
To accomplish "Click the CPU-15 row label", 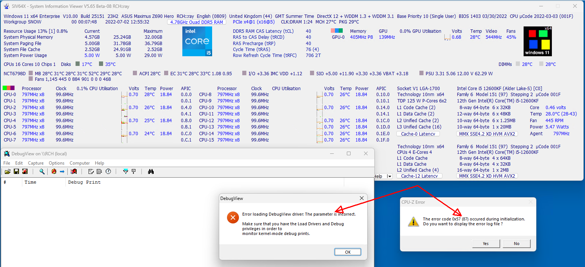I will point(207,140).
